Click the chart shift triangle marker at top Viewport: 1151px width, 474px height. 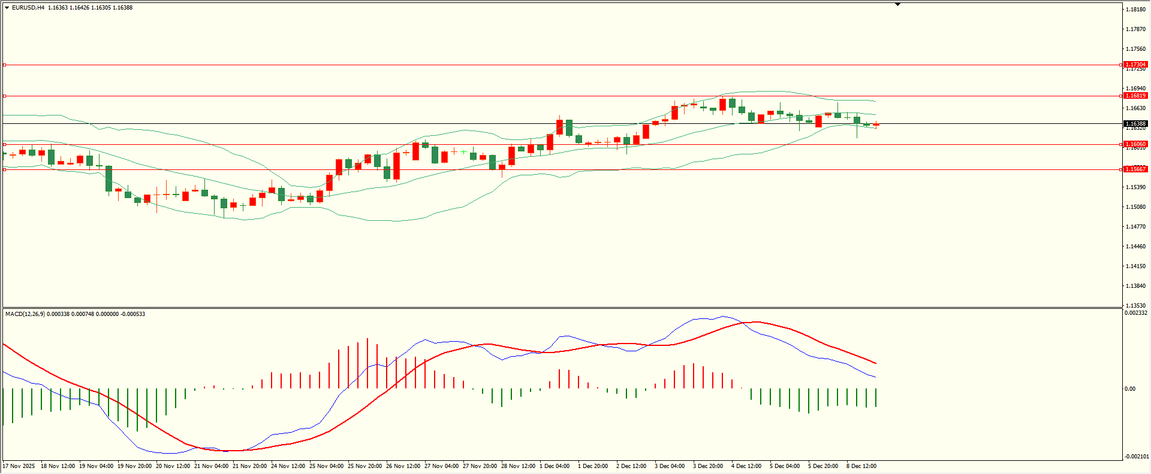(x=897, y=4)
